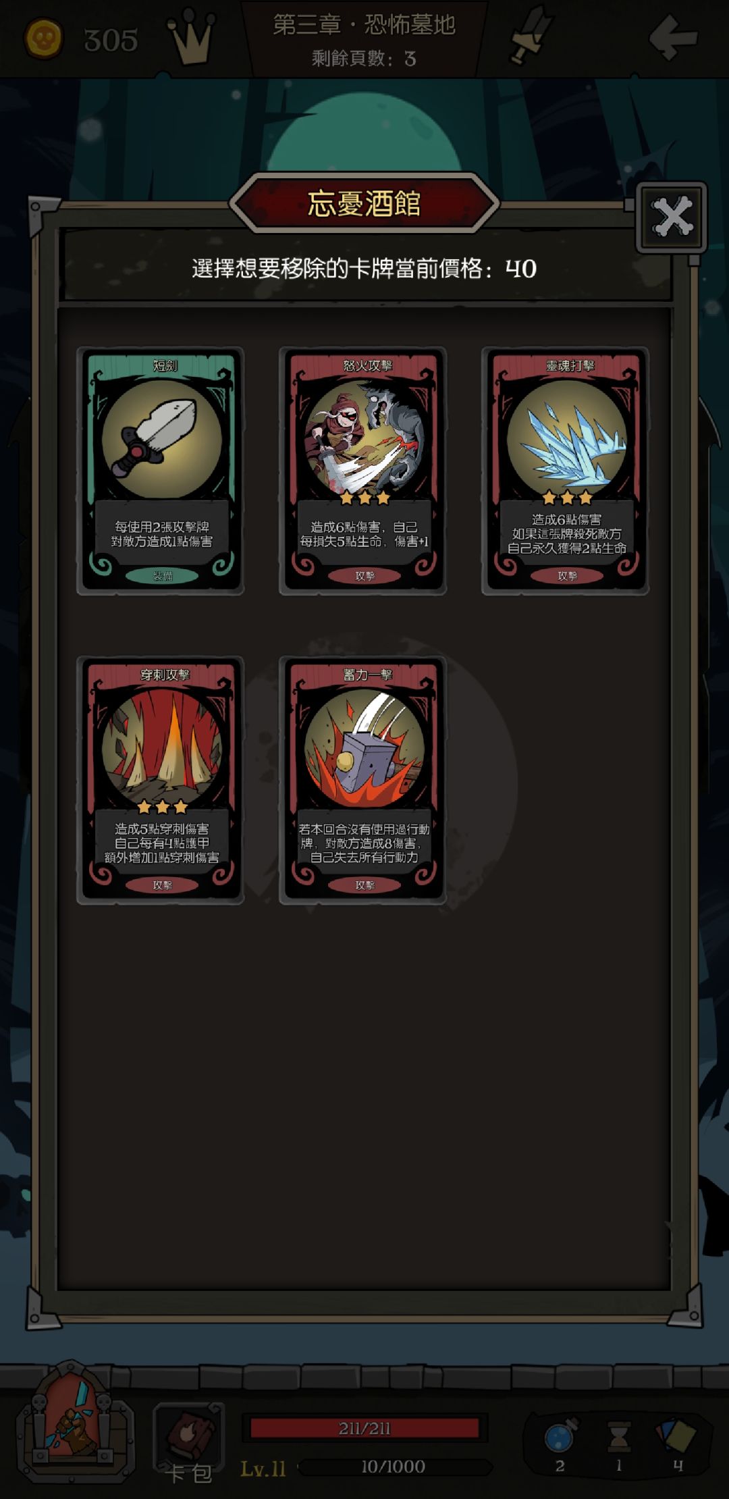The height and width of the screenshot is (1499, 729).
Task: Tap the gold skull coin icon
Action: (x=44, y=38)
